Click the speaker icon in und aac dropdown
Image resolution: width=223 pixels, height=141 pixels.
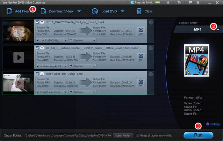pyautogui.click(x=38, y=66)
